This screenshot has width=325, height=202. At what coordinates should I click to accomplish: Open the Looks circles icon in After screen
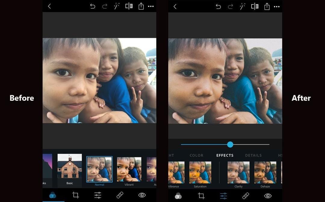pyautogui.click(x=178, y=196)
